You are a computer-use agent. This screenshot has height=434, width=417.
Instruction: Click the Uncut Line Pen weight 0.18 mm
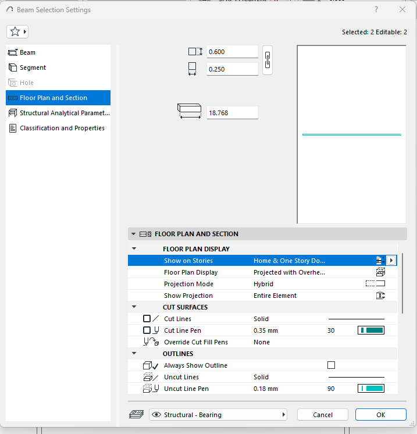[266, 389]
